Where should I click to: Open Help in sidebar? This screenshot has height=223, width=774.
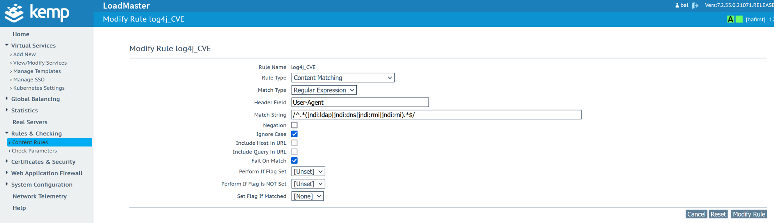click(19, 208)
